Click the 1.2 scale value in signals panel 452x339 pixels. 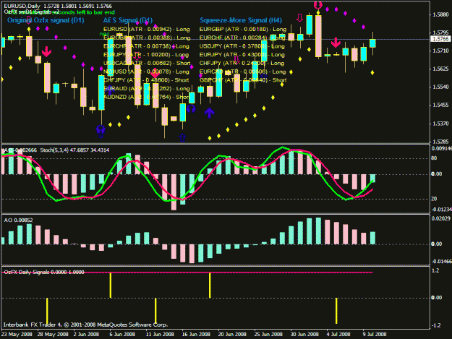[435, 270]
